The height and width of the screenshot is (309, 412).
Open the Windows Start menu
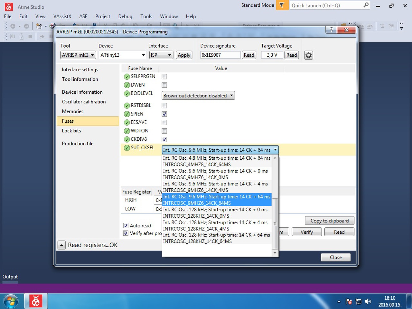11,301
